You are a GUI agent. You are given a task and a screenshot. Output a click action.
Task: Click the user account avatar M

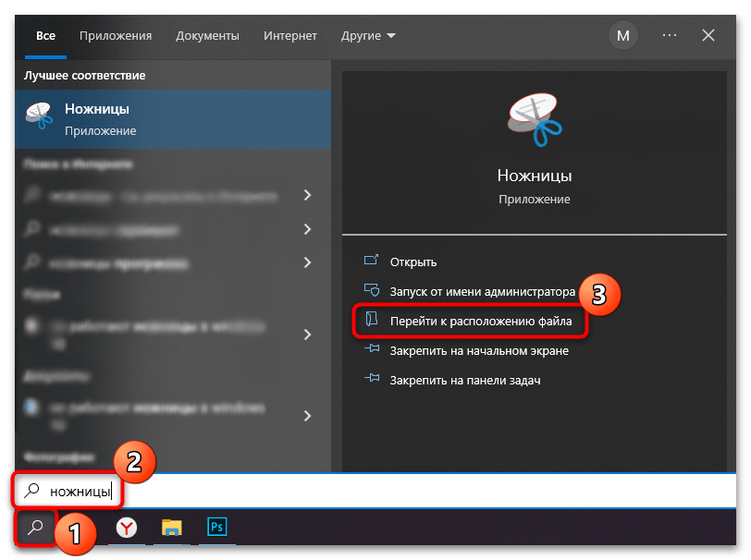623,36
